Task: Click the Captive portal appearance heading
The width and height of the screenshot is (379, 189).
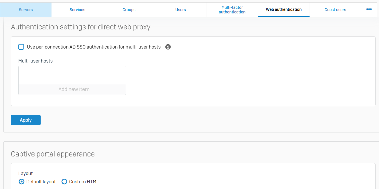Action: pos(53,154)
